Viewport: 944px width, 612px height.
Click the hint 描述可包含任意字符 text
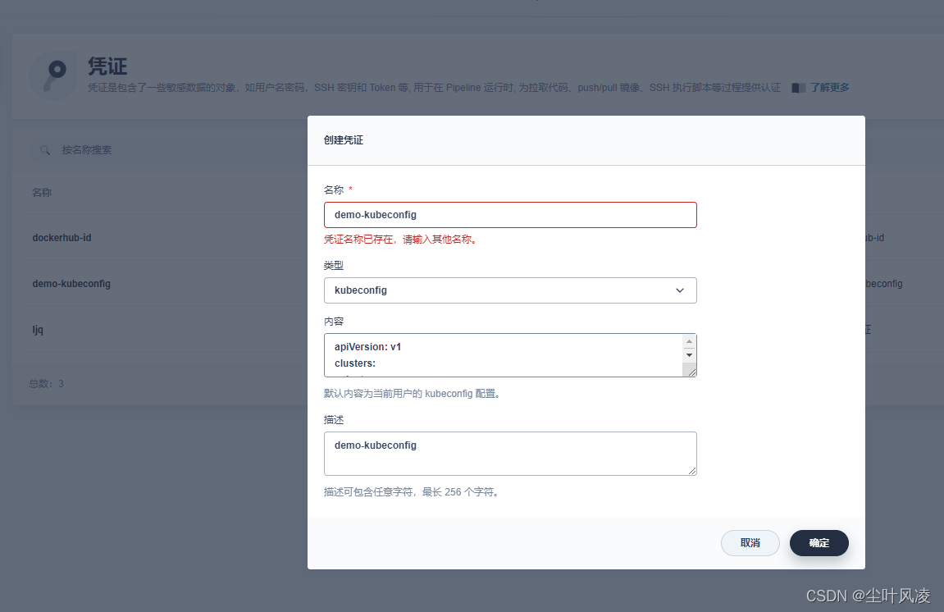[411, 492]
